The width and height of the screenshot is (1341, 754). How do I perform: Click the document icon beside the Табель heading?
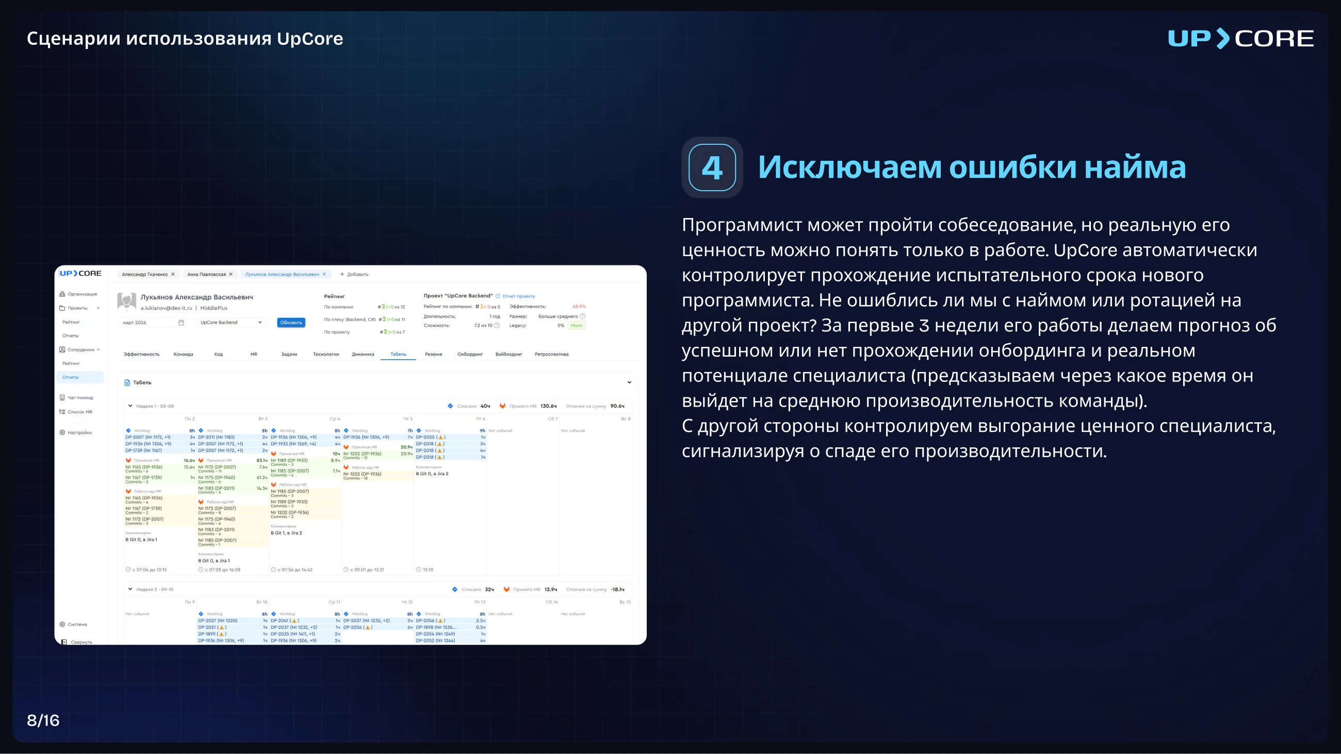coord(127,382)
